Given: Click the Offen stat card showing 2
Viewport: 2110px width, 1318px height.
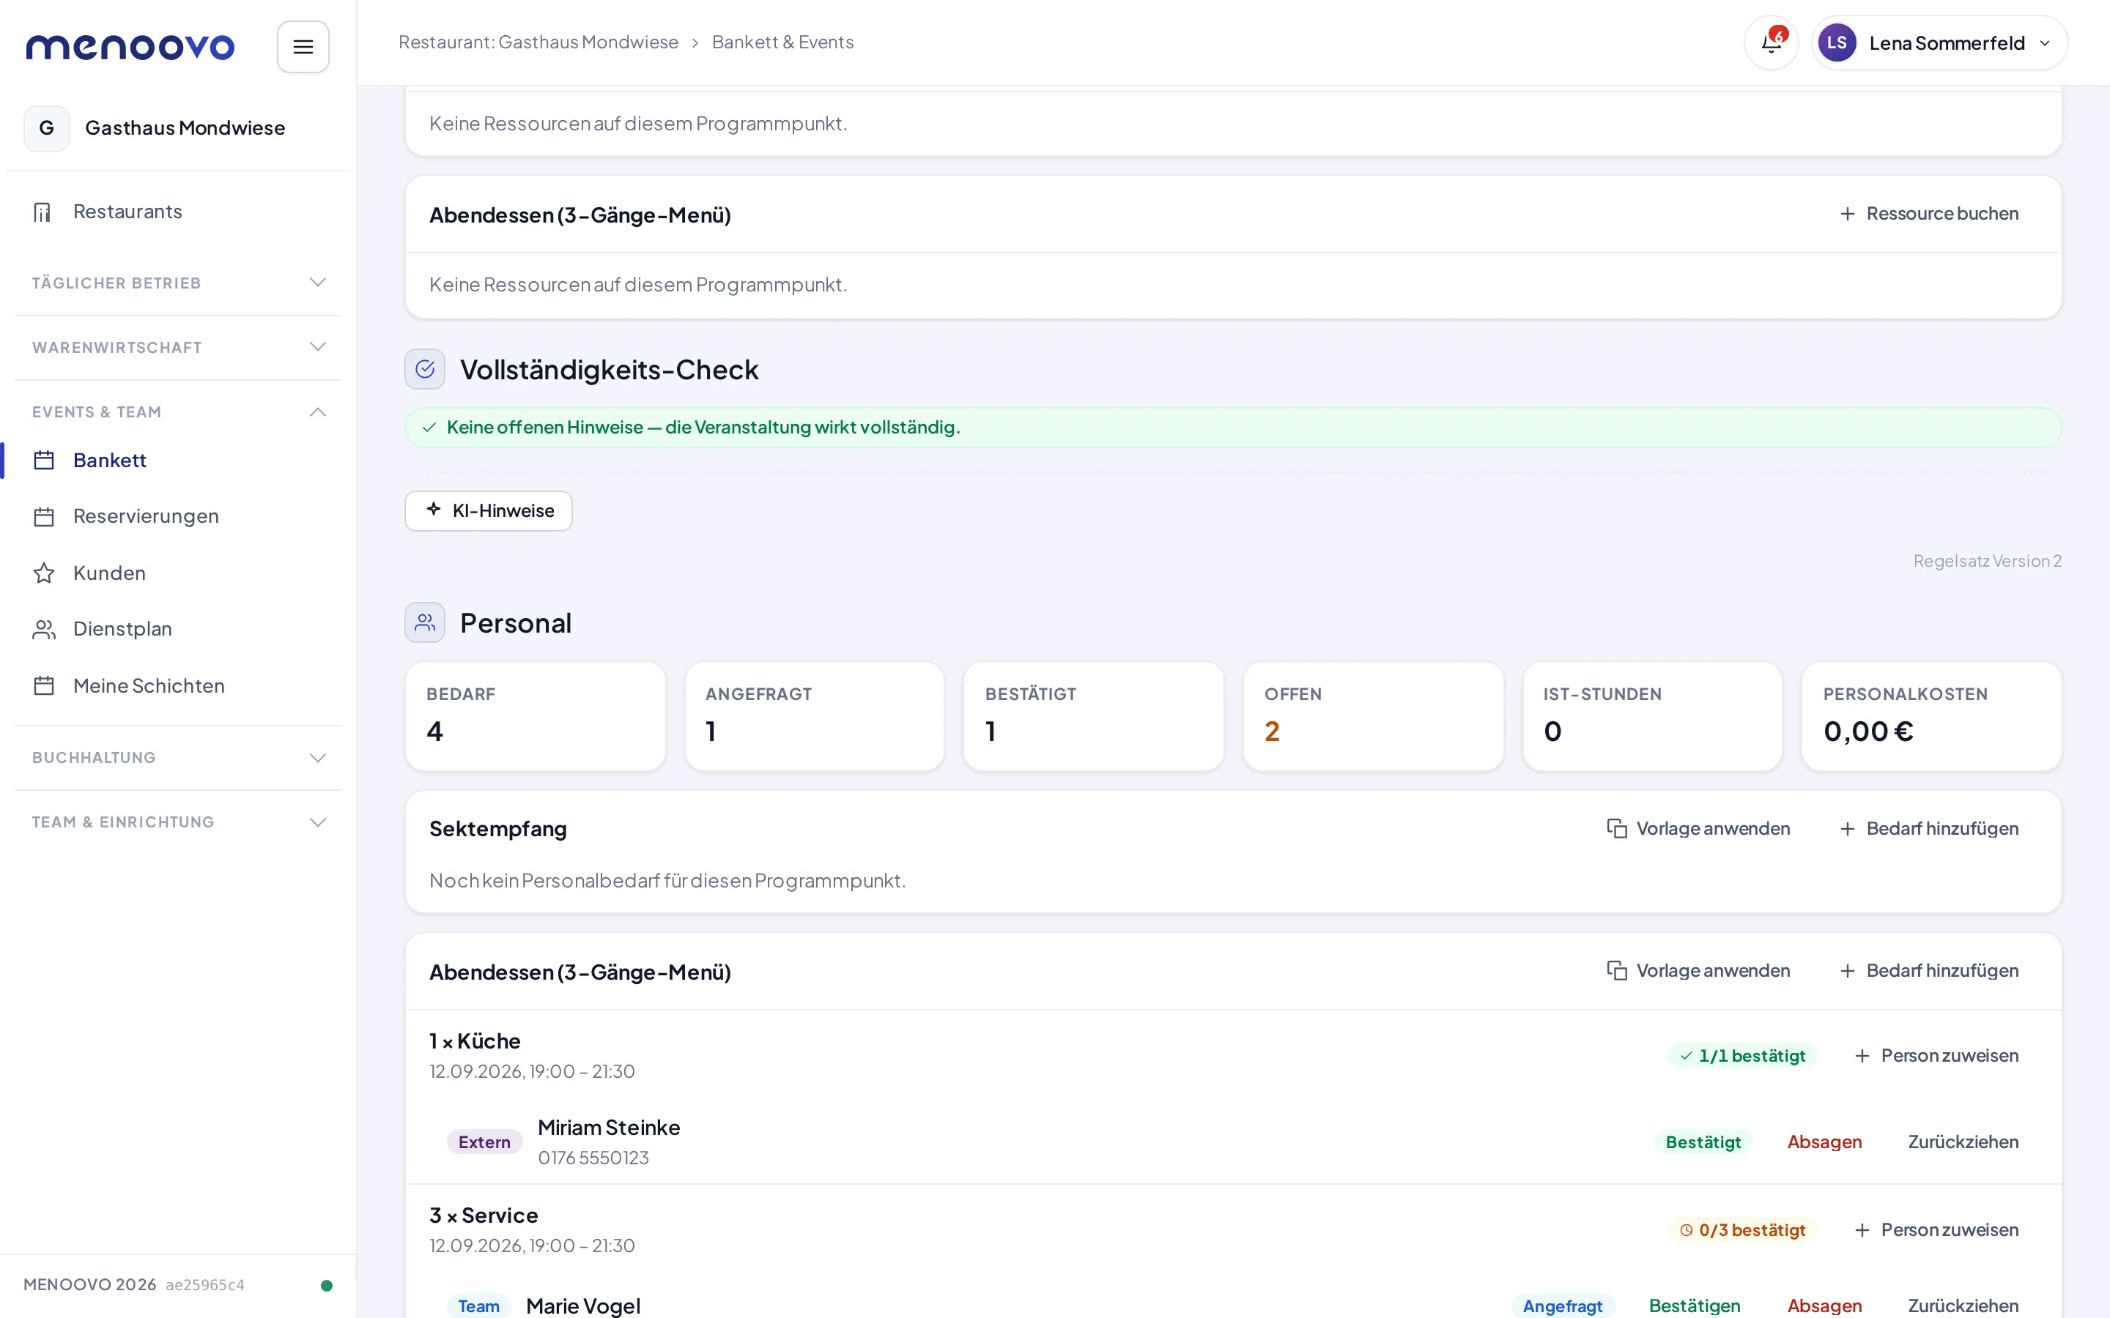Looking at the screenshot, I should [1372, 715].
